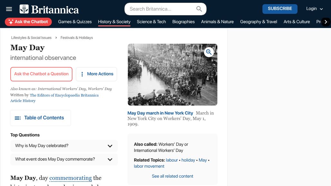The width and height of the screenshot is (331, 186).
Task: Click the search magnifying glass icon
Action: click(x=199, y=9)
